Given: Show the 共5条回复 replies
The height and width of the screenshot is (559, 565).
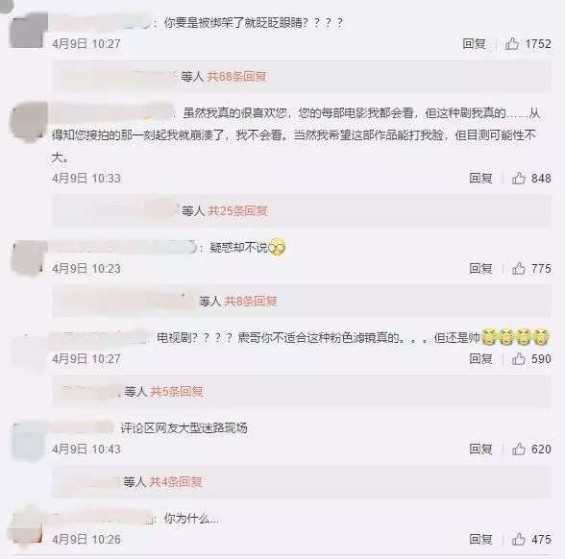Looking at the screenshot, I should [177, 392].
